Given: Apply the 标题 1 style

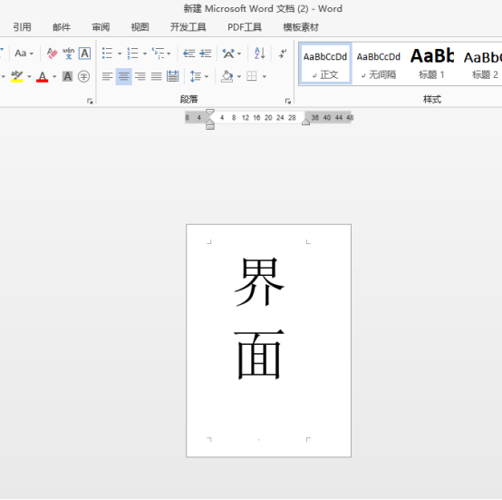Looking at the screenshot, I should [x=432, y=64].
